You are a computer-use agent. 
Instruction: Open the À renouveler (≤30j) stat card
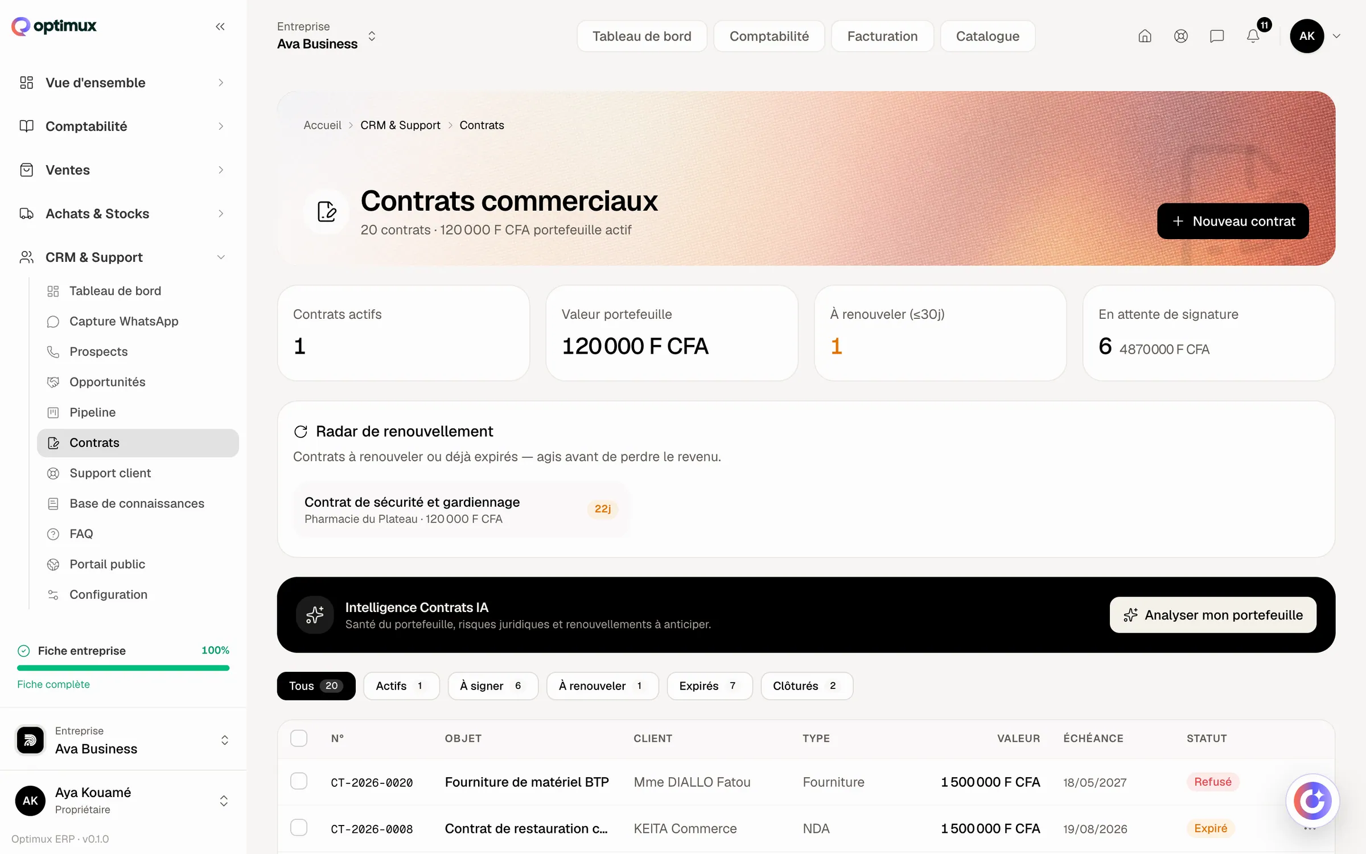(x=940, y=333)
